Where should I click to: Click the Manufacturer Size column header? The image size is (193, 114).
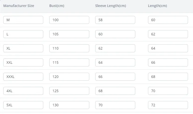pos(19,6)
